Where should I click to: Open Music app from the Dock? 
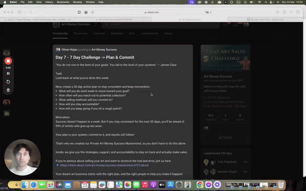click(x=145, y=185)
